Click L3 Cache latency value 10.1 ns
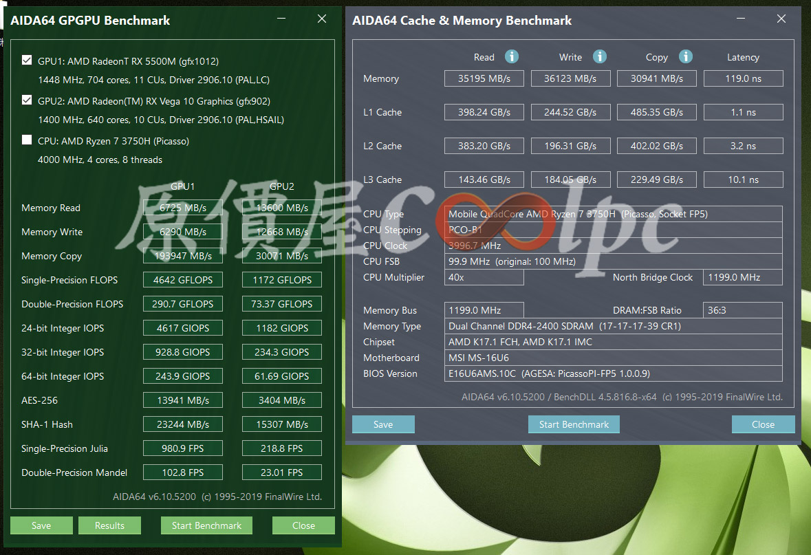This screenshot has height=555, width=811. point(743,179)
